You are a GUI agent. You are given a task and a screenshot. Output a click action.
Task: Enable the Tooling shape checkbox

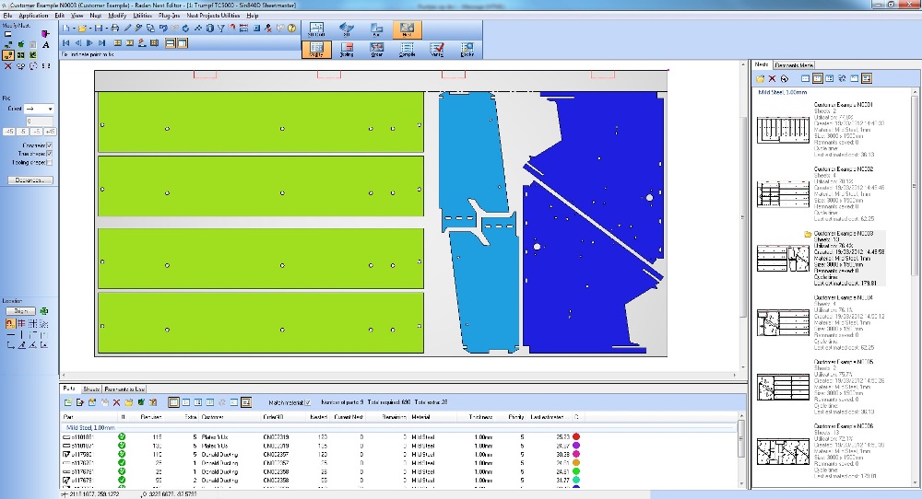click(49, 163)
